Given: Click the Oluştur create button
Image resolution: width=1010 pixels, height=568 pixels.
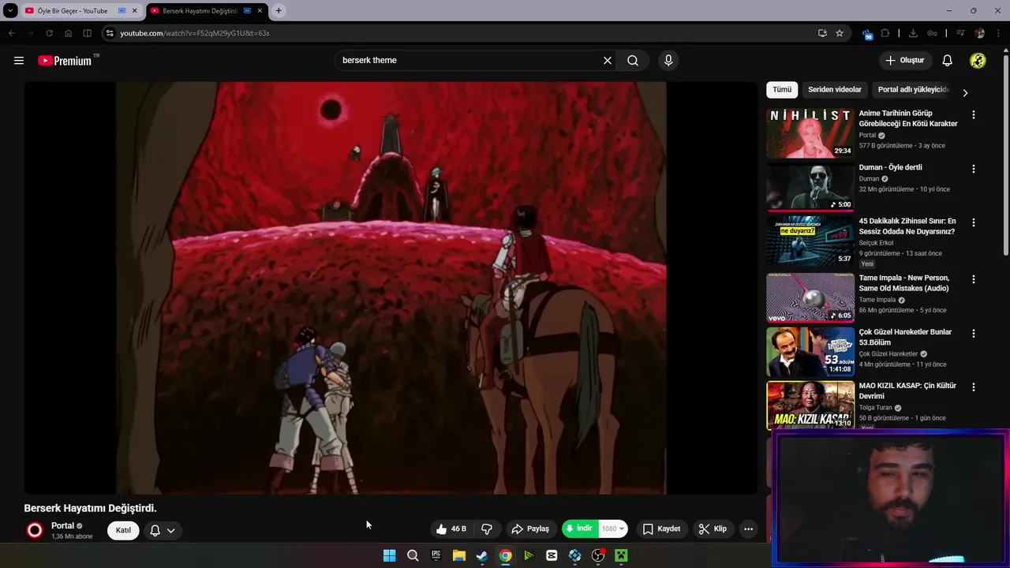Looking at the screenshot, I should [905, 61].
